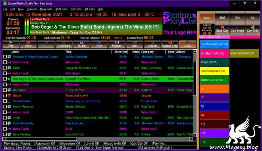Click the blue F8 cart
Image resolution: width=262 pixels, height=151 pixels.
(x=214, y=106)
